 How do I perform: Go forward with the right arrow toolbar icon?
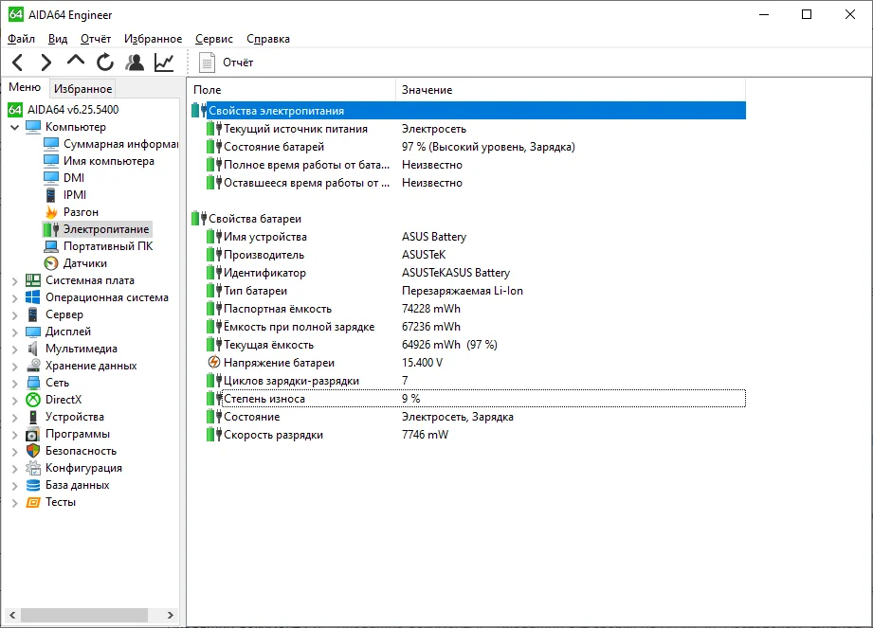click(46, 63)
